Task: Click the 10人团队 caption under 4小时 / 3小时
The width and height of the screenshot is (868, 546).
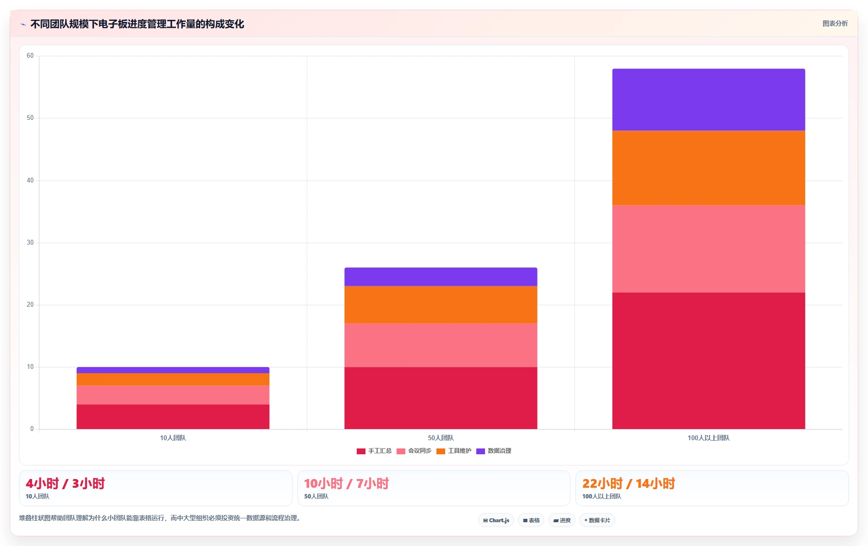Action: pyautogui.click(x=37, y=496)
